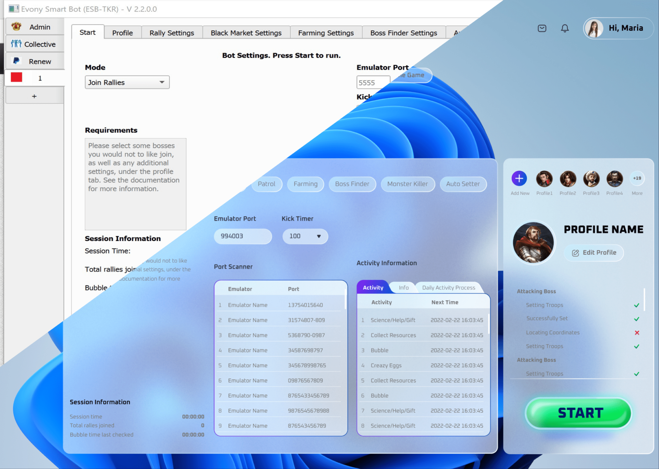Click the Creazy Eggs activity row
This screenshot has width=659, height=469.
[423, 365]
